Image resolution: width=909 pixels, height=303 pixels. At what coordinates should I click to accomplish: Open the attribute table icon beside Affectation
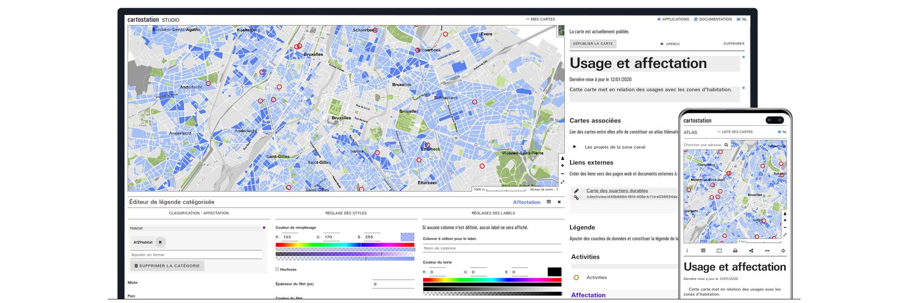click(549, 202)
